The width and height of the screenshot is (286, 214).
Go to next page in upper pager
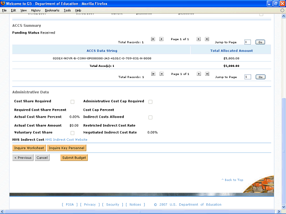[198, 39]
